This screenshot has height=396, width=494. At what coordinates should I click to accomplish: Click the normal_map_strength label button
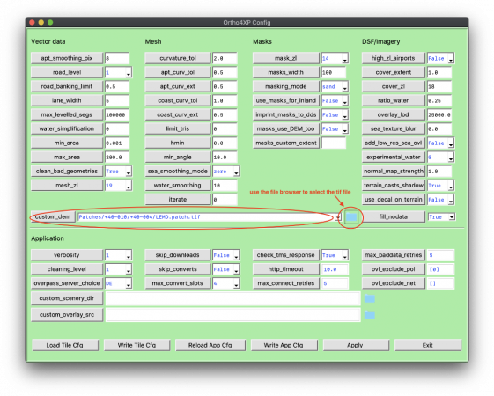[394, 172]
